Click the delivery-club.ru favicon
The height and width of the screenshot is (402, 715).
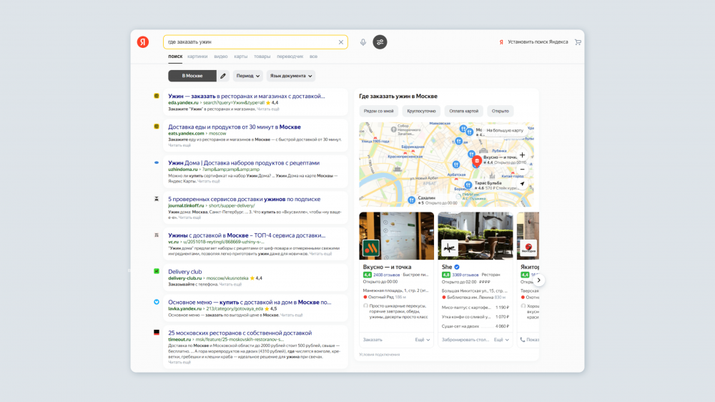click(x=157, y=271)
